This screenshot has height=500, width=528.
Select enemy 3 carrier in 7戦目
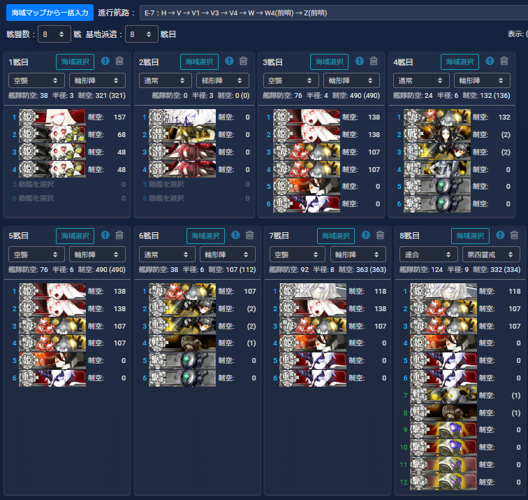click(x=313, y=326)
